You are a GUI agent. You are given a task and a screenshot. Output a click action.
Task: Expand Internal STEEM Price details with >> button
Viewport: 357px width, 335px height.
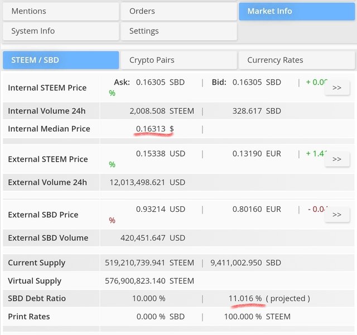(x=337, y=88)
